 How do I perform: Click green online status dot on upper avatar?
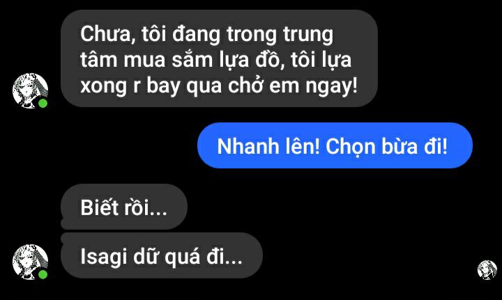pyautogui.click(x=43, y=104)
